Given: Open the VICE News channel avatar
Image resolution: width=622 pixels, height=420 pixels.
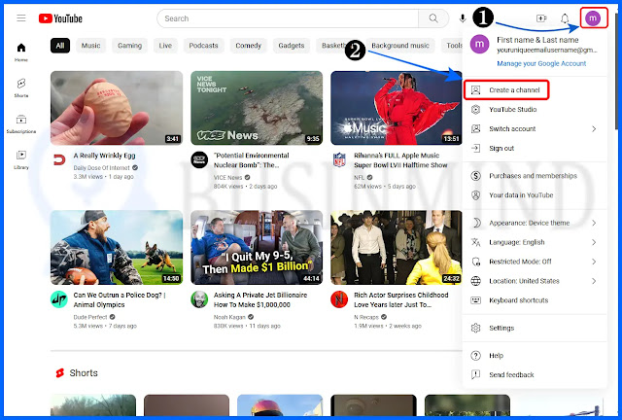Looking at the screenshot, I should tap(199, 159).
